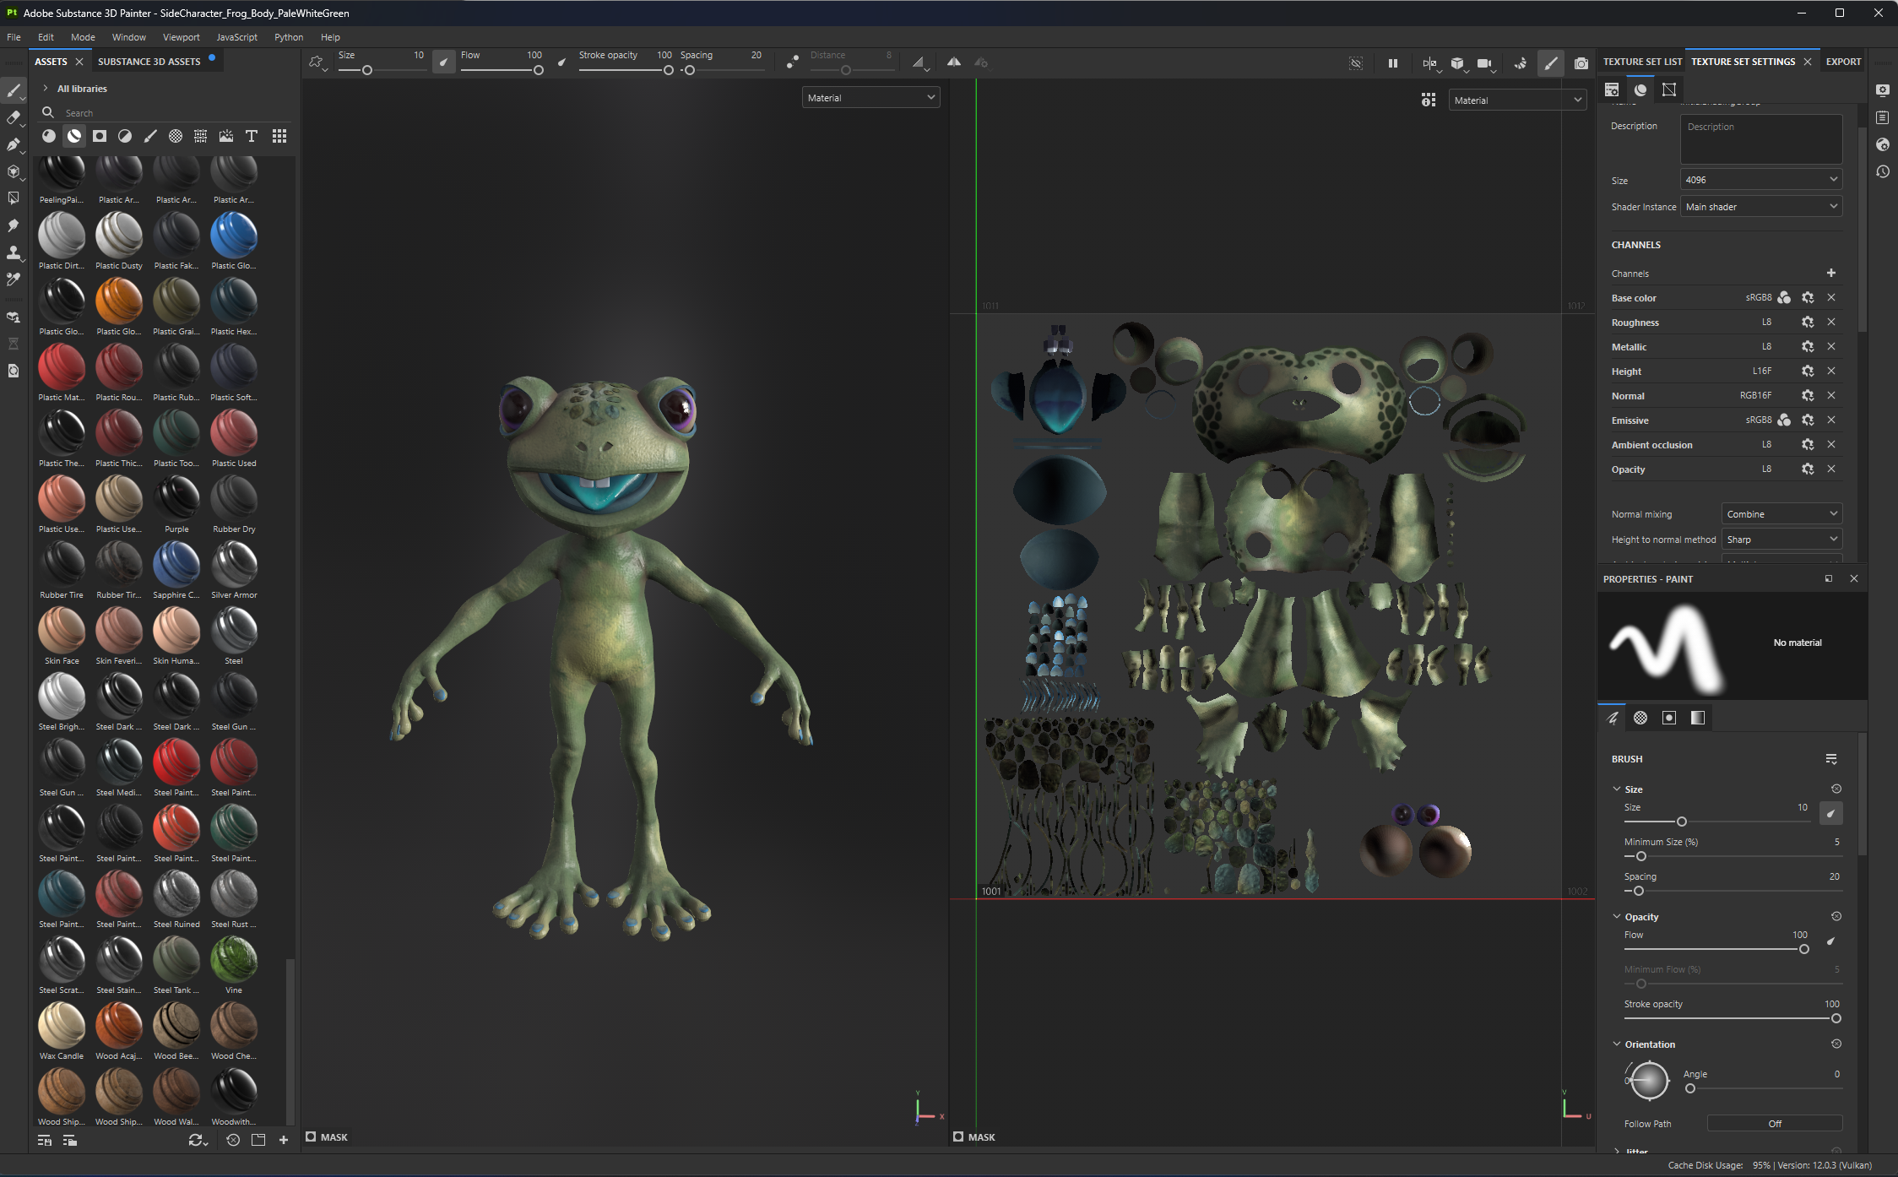
Task: Open the Viewport menu
Action: point(182,37)
